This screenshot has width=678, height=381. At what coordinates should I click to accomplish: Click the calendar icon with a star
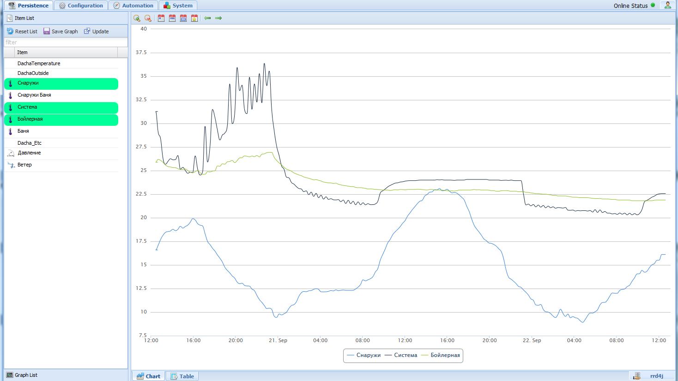(194, 18)
